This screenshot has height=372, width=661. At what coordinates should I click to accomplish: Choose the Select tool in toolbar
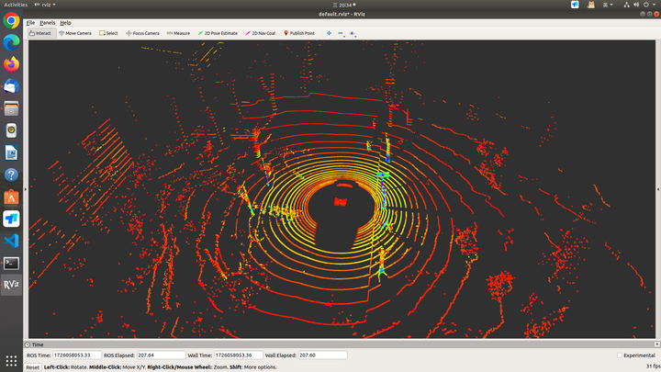pos(108,33)
